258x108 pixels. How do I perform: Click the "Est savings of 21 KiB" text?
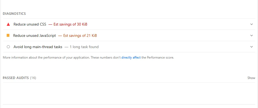(80, 36)
